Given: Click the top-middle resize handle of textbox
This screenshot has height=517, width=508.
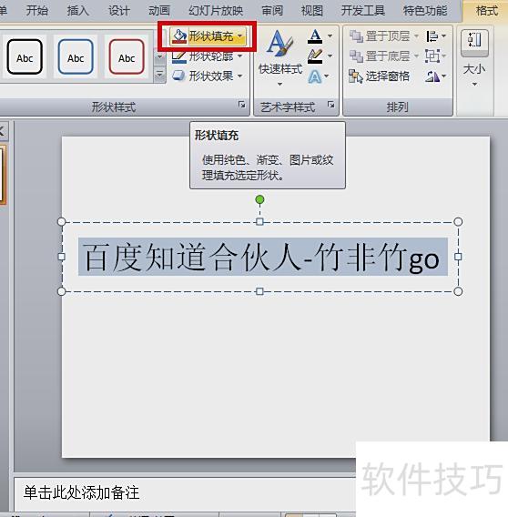Looking at the screenshot, I should [259, 221].
